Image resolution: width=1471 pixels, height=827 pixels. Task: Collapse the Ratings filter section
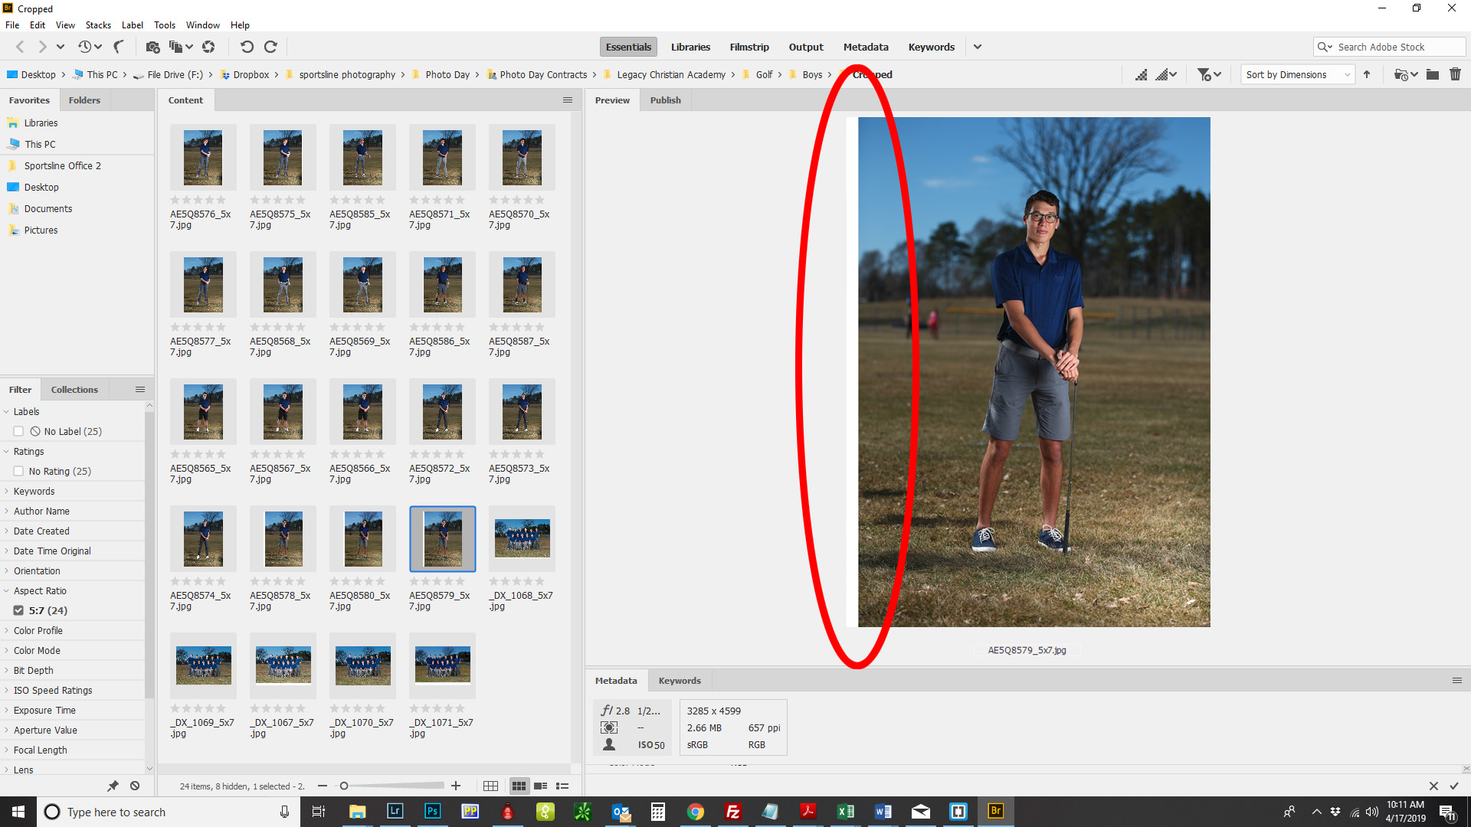7,451
